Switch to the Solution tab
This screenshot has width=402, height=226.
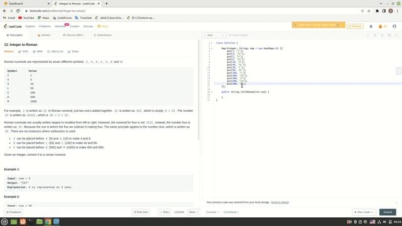pyautogui.click(x=44, y=35)
